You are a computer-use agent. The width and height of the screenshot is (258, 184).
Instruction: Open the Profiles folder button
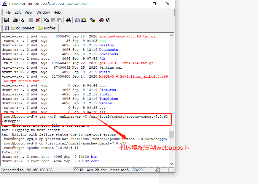pyautogui.click(x=47, y=28)
